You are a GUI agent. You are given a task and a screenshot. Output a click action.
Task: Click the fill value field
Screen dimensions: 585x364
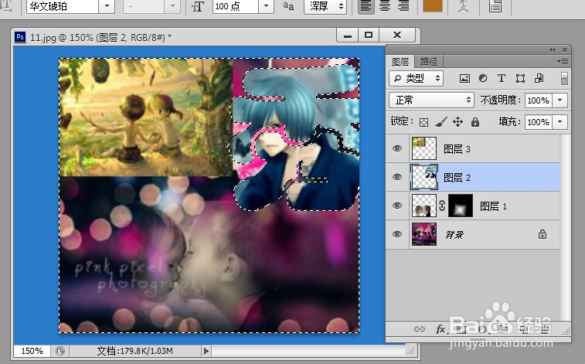(538, 122)
